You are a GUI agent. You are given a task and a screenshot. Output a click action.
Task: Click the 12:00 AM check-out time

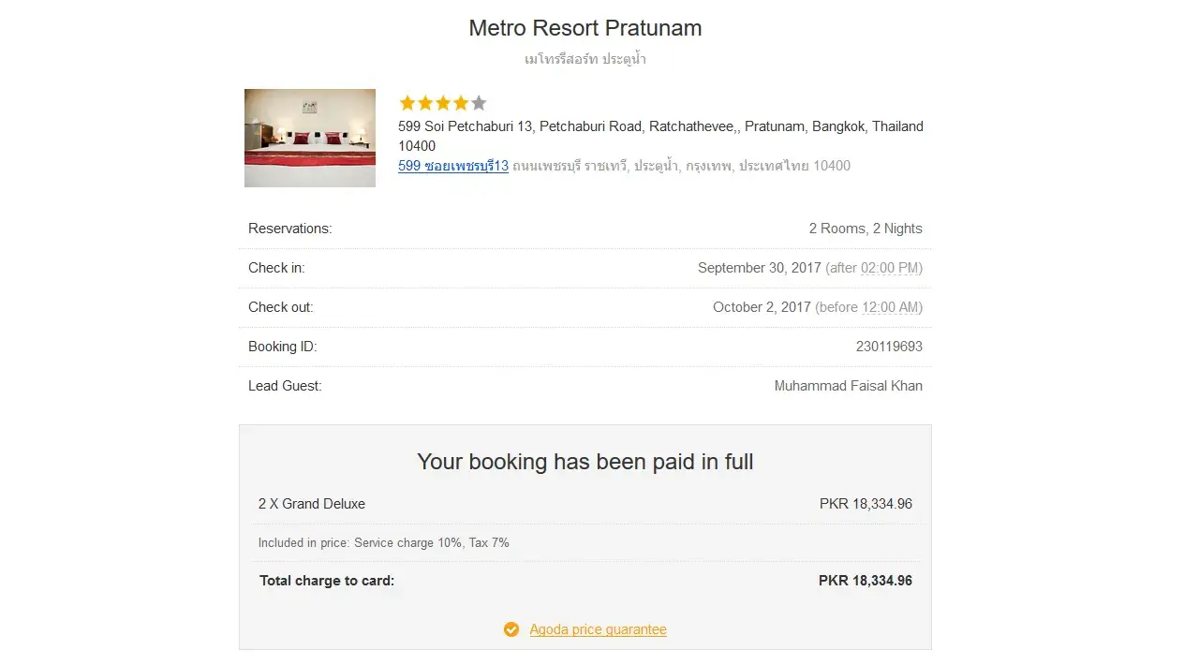890,307
